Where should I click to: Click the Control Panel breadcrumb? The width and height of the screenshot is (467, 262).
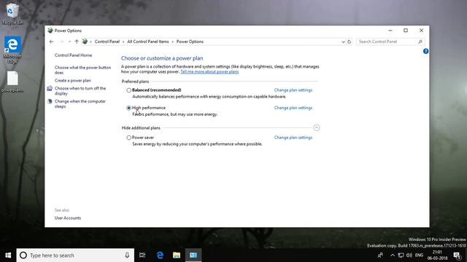pos(107,41)
